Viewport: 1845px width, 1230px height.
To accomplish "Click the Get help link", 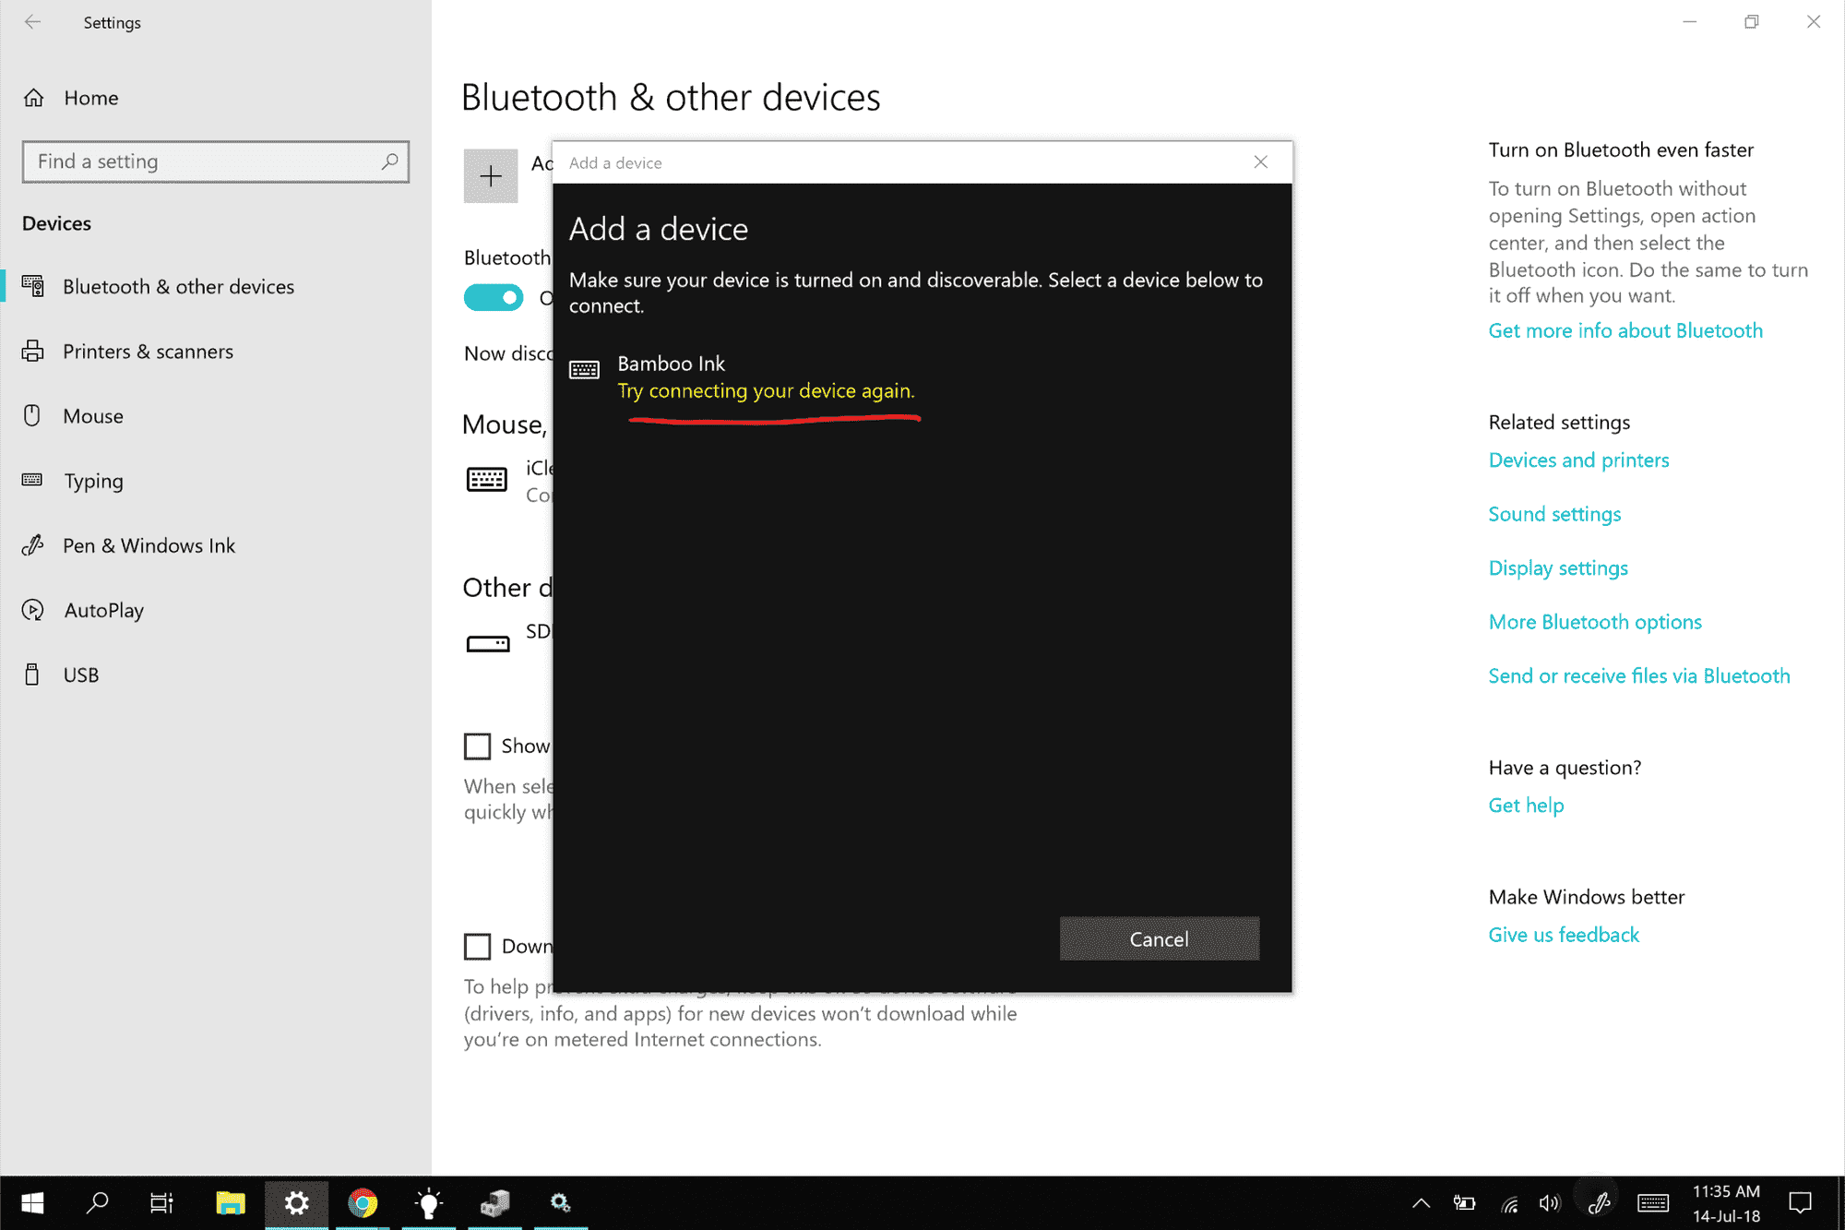I will (1526, 806).
